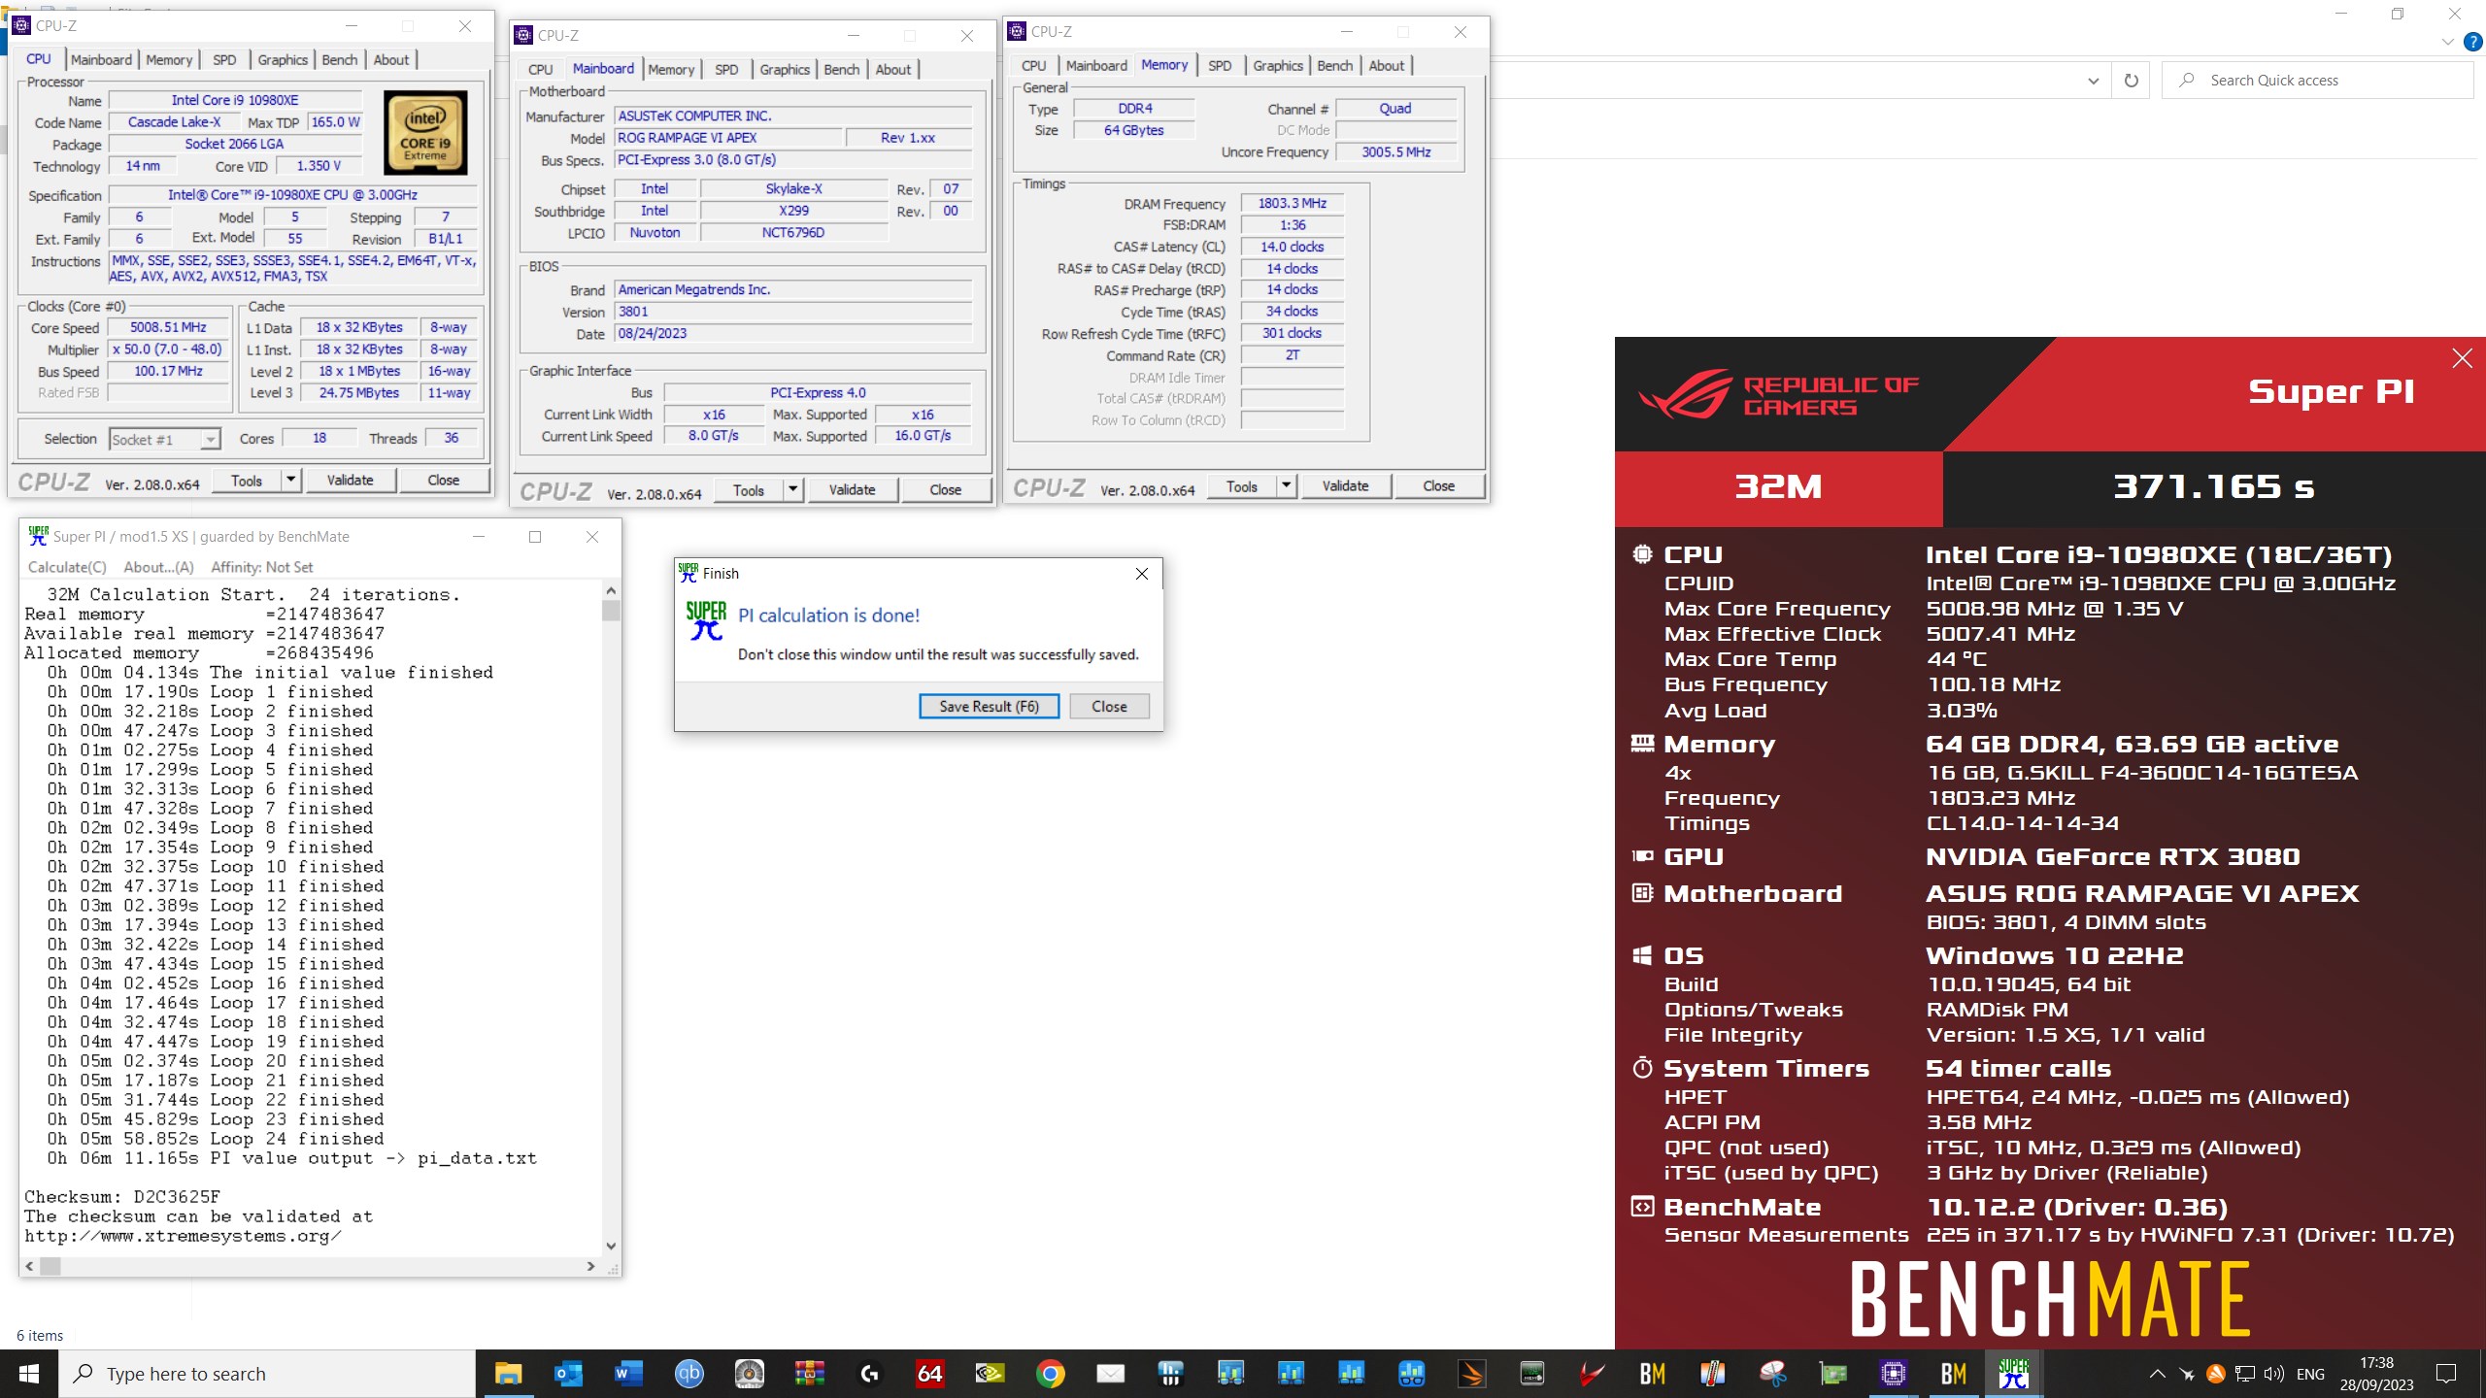Click Close button in Mainboard CPU-Z window
The width and height of the screenshot is (2486, 1398).
pyautogui.click(x=945, y=489)
